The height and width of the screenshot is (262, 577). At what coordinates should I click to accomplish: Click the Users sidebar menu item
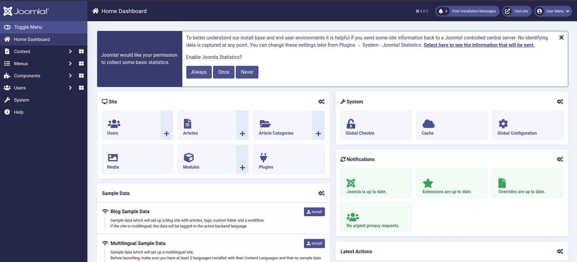20,88
